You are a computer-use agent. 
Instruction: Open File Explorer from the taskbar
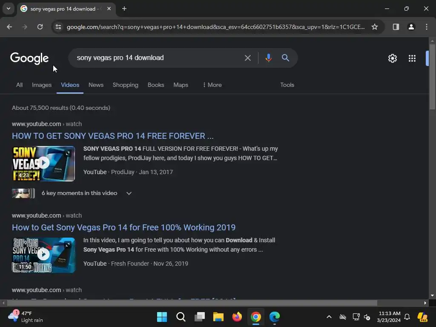point(218,317)
